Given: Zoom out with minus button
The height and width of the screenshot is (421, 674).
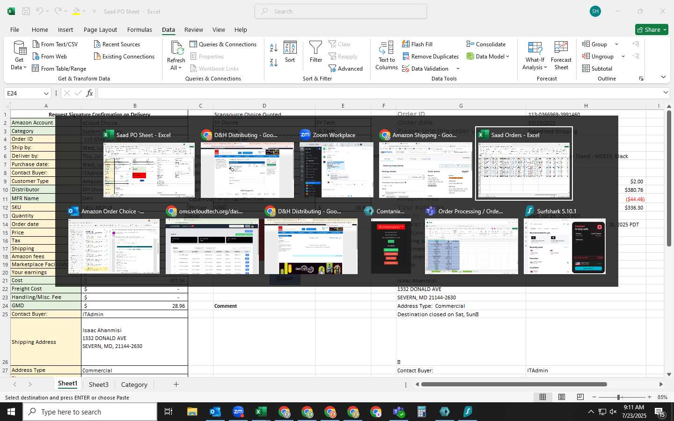Looking at the screenshot, I should click(594, 397).
